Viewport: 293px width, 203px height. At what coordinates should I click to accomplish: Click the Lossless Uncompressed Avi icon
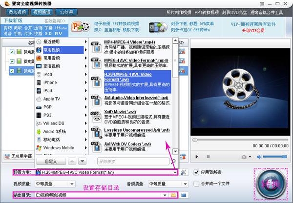(x=96, y=133)
